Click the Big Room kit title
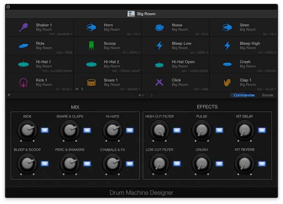283x204 pixels. click(x=146, y=14)
